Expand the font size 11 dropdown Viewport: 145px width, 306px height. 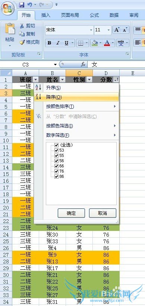(x=108, y=30)
